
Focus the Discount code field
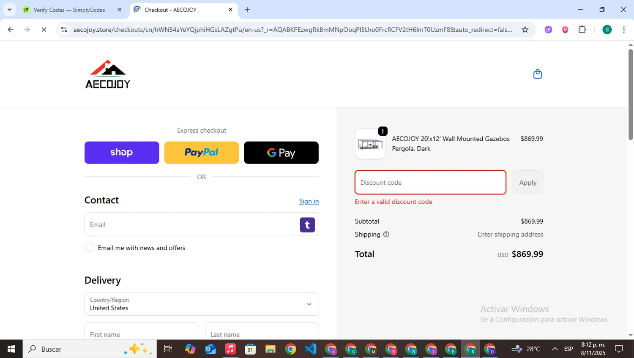(430, 183)
